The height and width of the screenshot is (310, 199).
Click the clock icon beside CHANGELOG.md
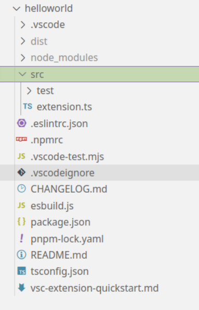tap(21, 188)
